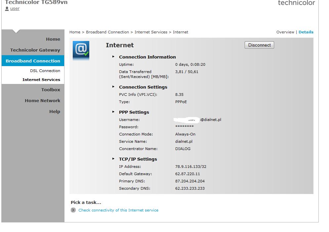Click the Uptime: label
The width and height of the screenshot is (329, 232).
click(126, 64)
